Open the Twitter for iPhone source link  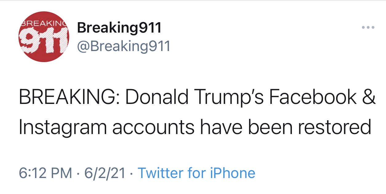coord(196,173)
